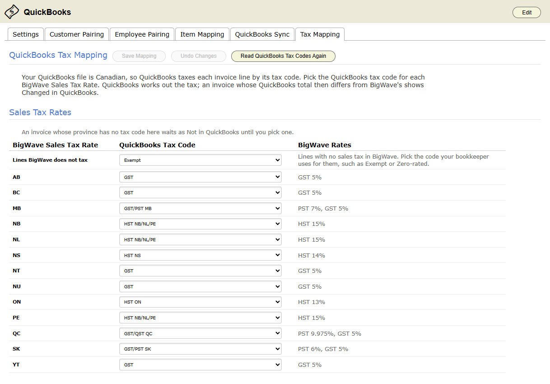Open the Employee Pairing tab
Image resolution: width=550 pixels, height=384 pixels.
142,34
